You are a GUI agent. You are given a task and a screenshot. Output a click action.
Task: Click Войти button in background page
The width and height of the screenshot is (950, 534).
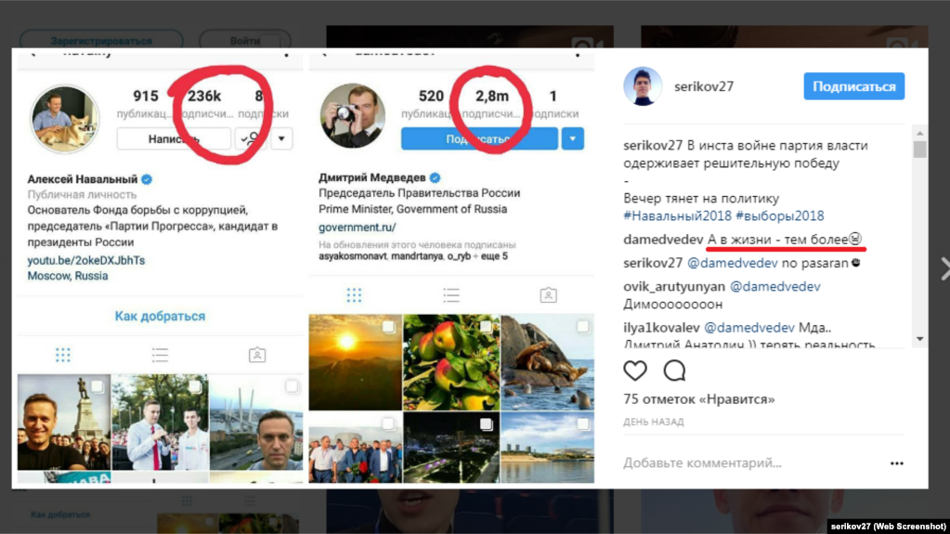click(245, 41)
